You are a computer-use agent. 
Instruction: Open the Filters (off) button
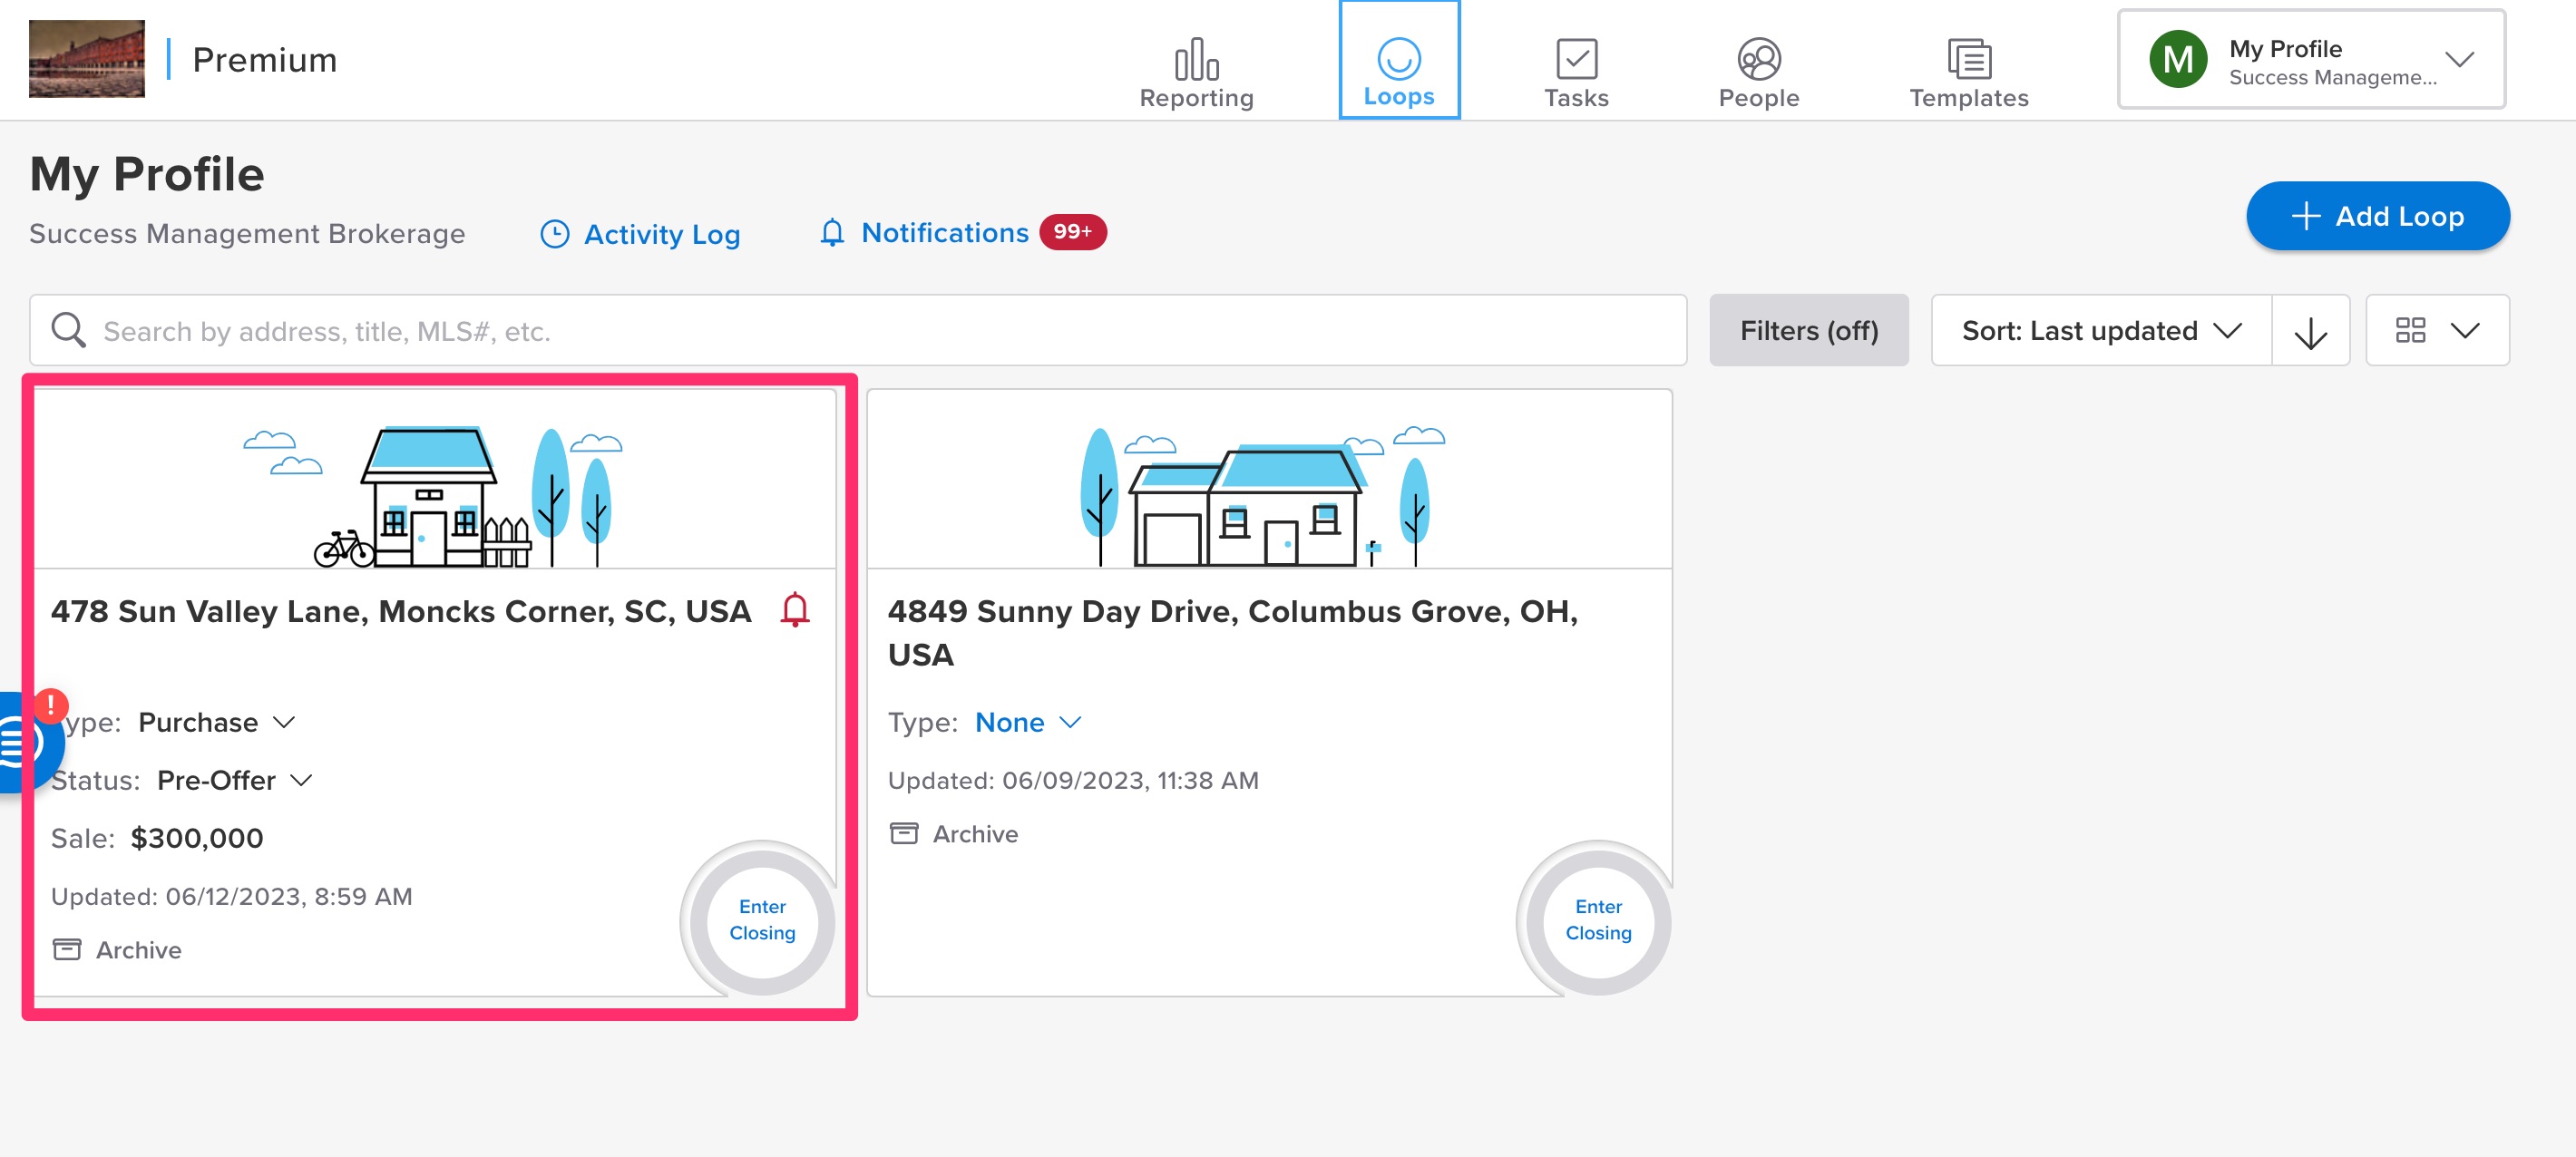pyautogui.click(x=1808, y=330)
